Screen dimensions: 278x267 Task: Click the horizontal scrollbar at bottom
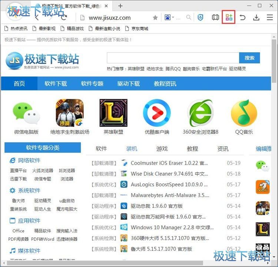click(x=105, y=263)
